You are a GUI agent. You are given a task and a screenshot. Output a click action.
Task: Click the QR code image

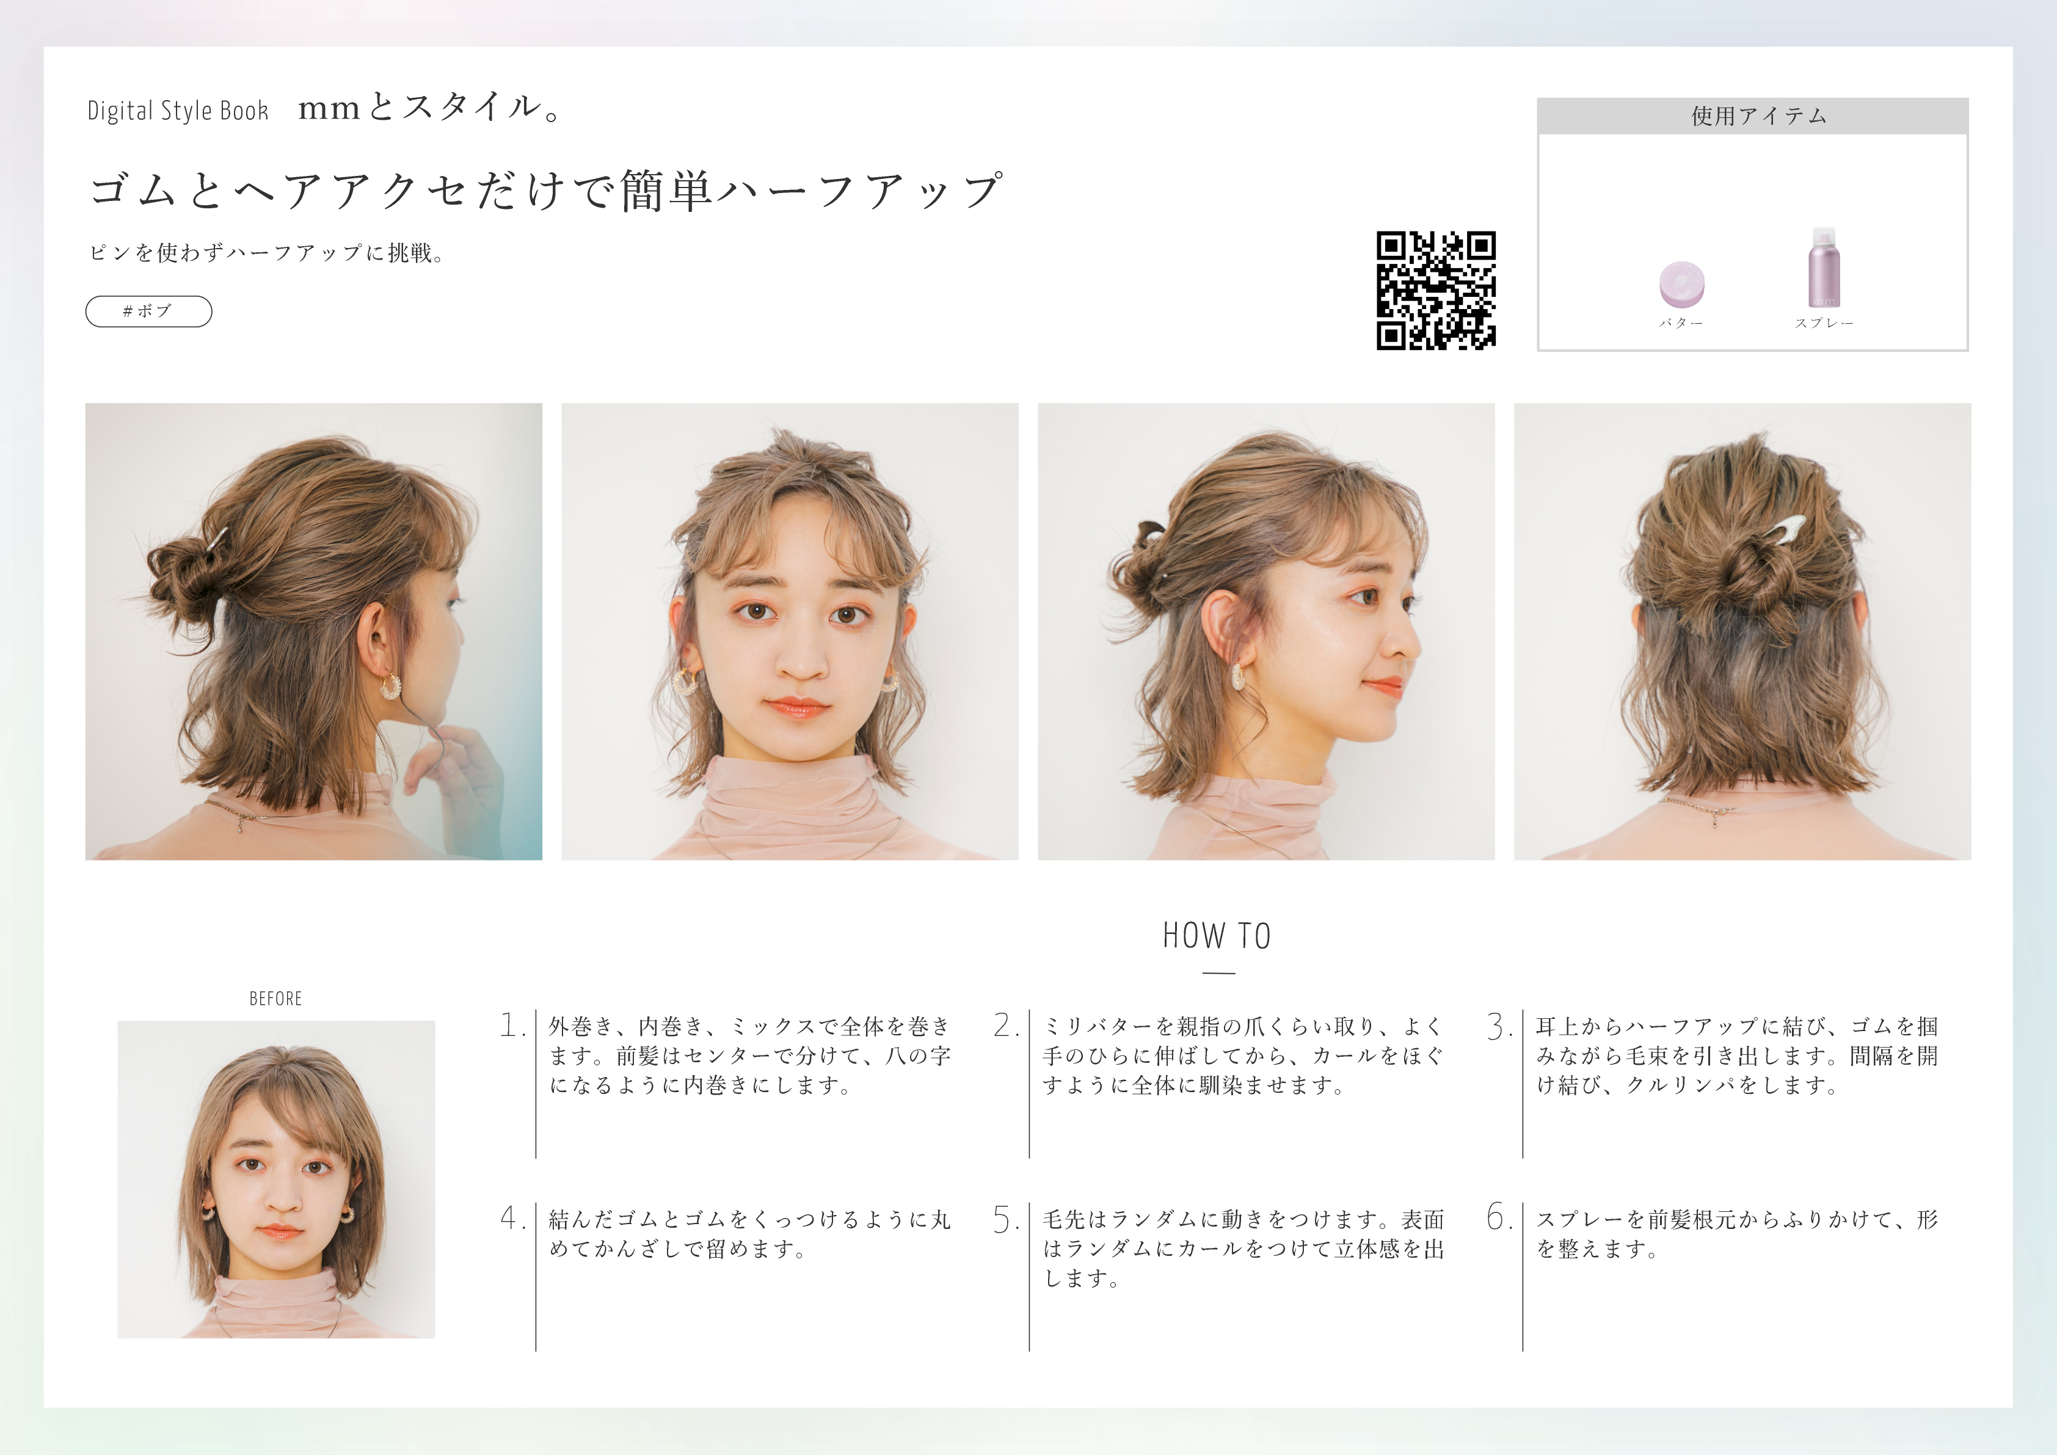point(1435,290)
